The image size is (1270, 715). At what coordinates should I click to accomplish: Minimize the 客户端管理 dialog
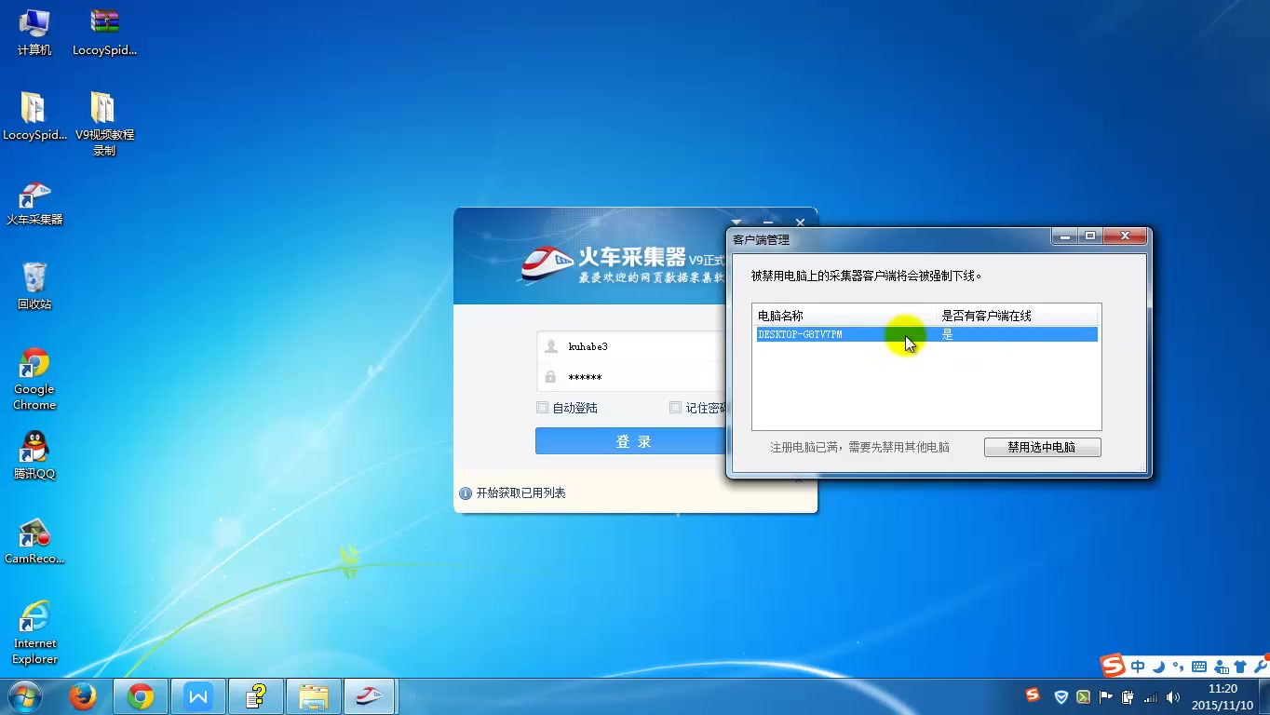click(x=1066, y=236)
